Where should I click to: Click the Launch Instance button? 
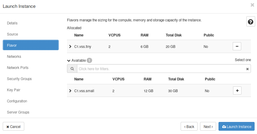236,126
